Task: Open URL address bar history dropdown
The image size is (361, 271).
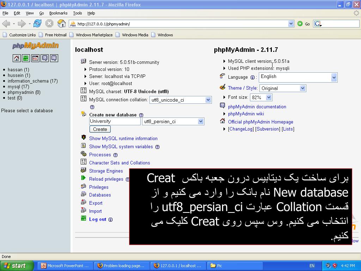Action: 291,24
